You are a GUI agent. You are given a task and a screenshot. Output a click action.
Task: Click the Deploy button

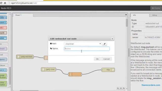(x=156, y=8)
